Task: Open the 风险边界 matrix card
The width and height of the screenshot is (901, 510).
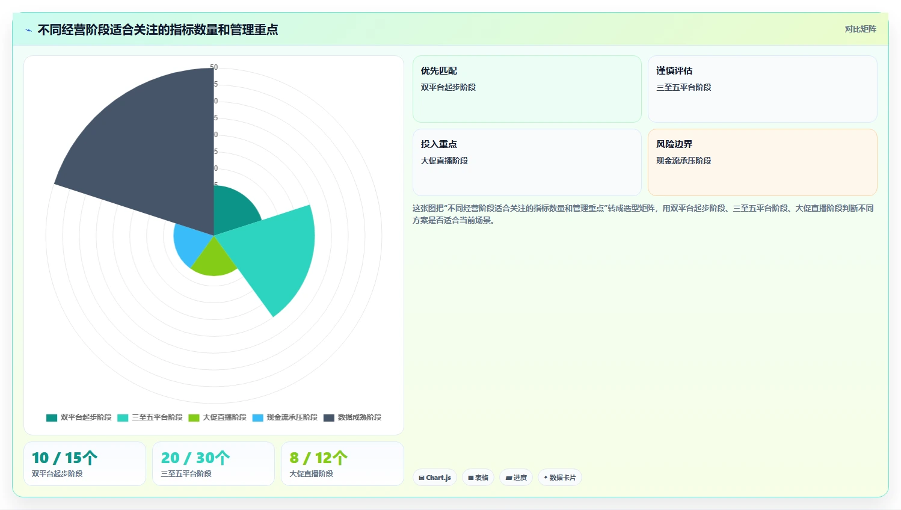Action: (x=762, y=162)
